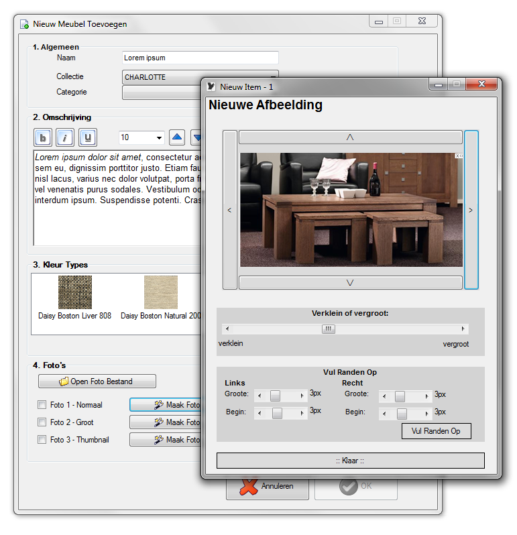This screenshot has width=517, height=535.
Task: Click the Klaar button
Action: [350, 461]
